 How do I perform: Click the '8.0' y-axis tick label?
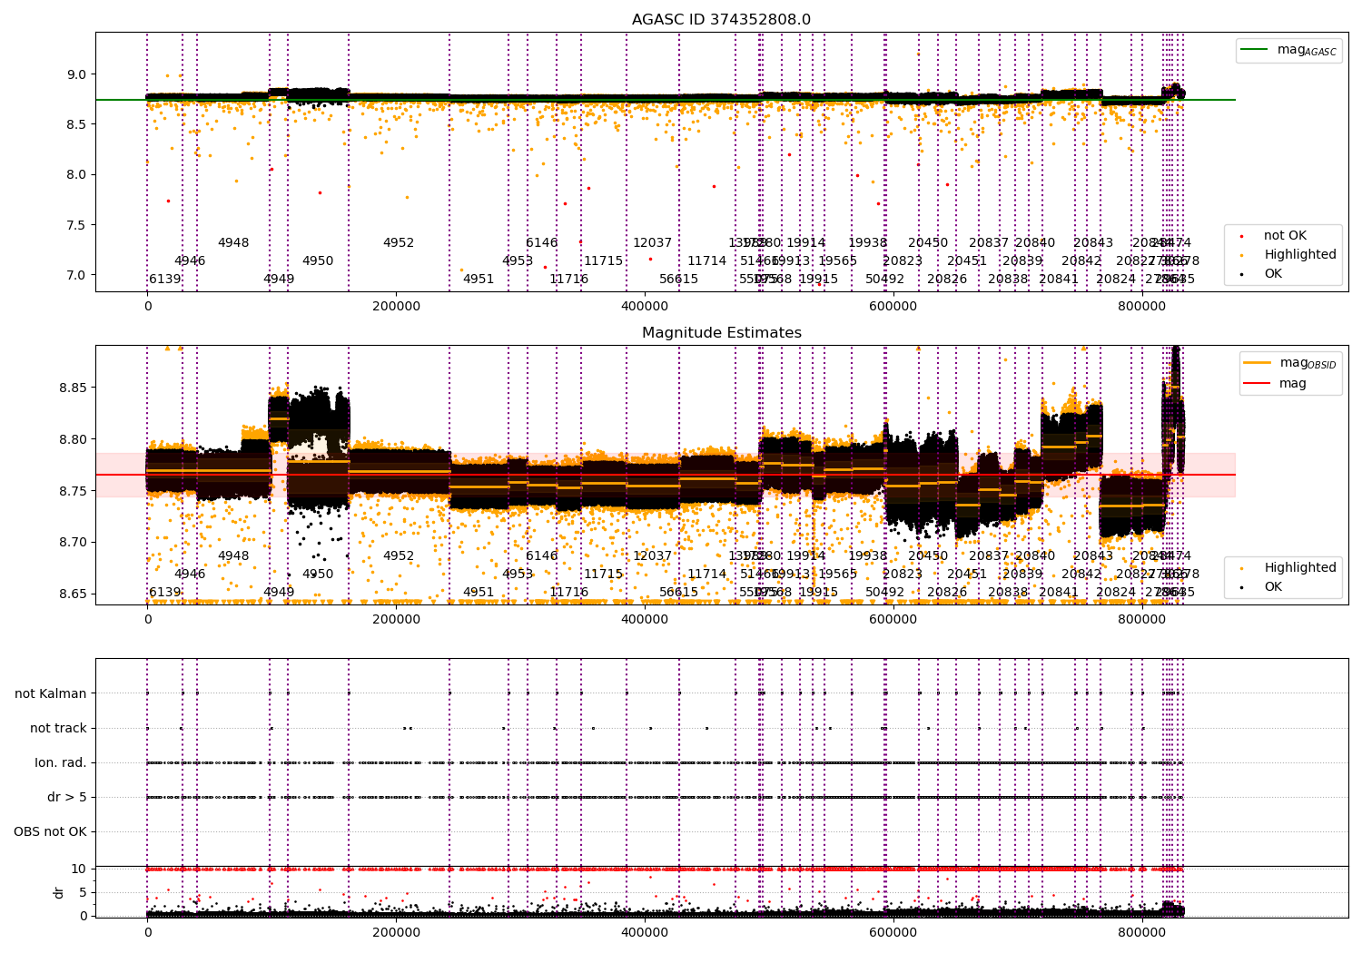coord(76,175)
